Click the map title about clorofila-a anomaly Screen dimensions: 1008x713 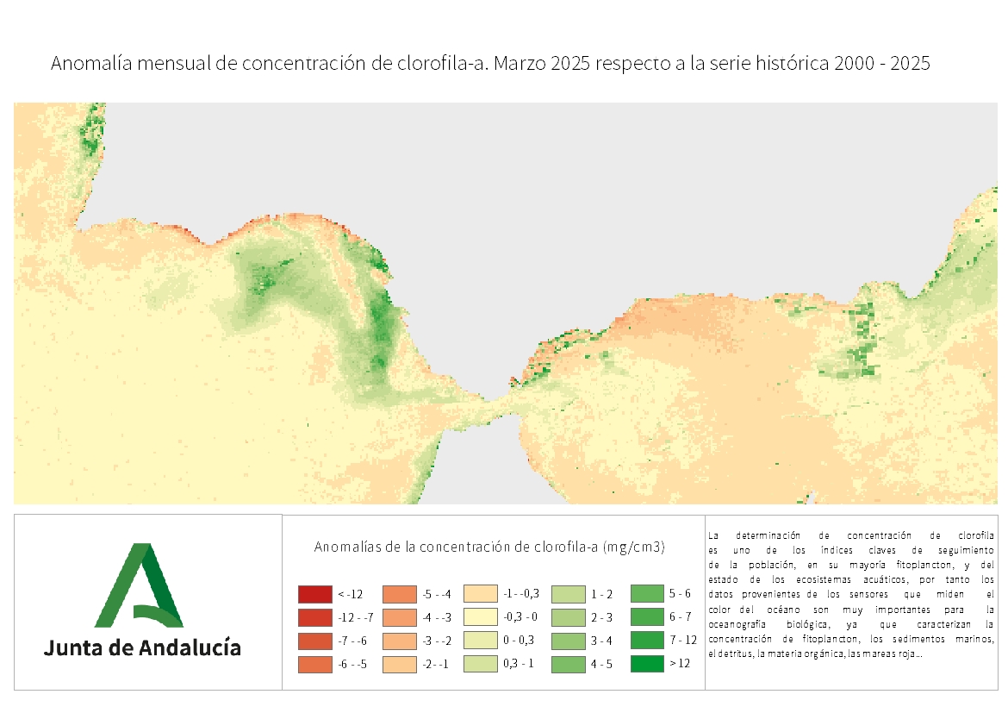(x=490, y=64)
